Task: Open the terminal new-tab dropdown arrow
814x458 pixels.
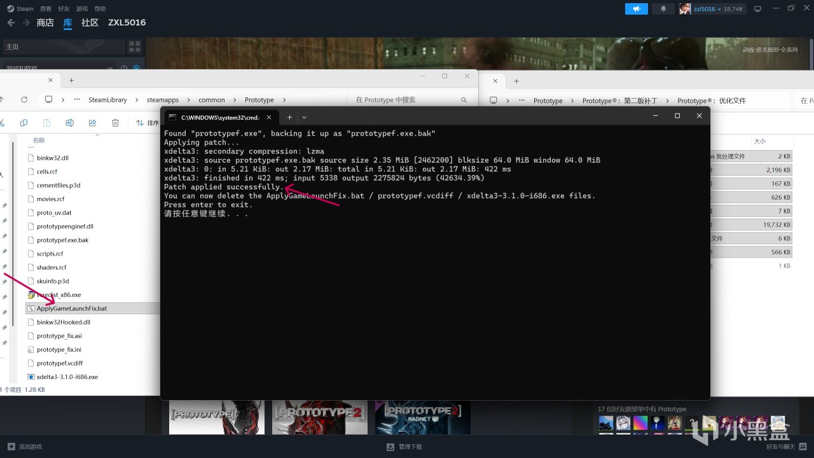Action: 304,117
